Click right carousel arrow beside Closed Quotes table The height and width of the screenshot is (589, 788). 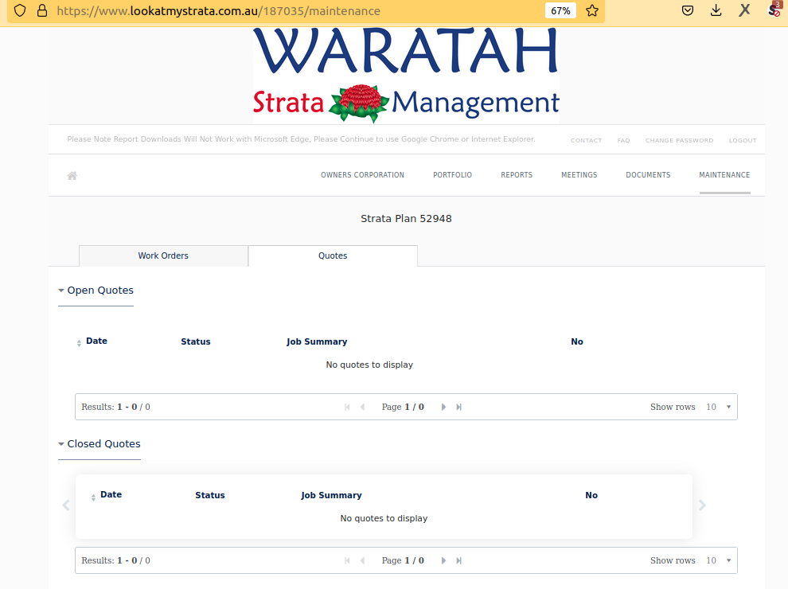coord(702,505)
